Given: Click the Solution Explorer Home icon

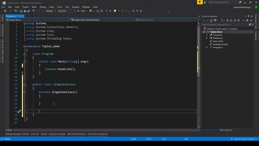Looking at the screenshot, I should pos(211,21).
